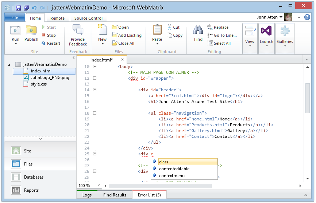Expand the Paste dropdown arrow
The image size is (316, 203).
pos(157,44)
